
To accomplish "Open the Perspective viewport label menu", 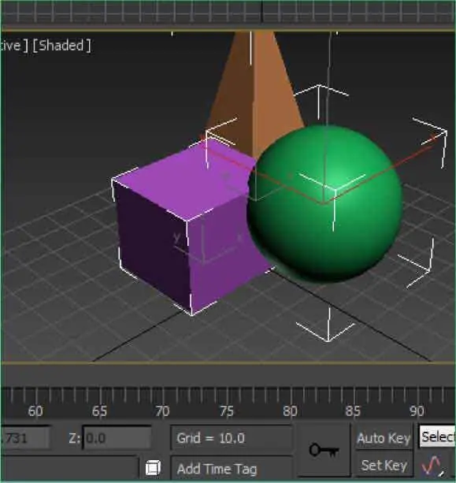I will tap(14, 46).
